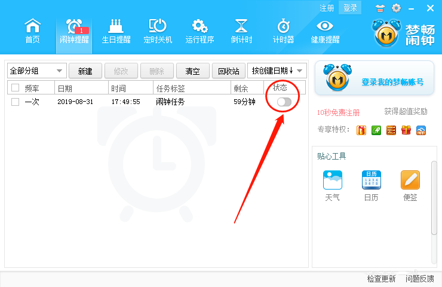Minimize the 梦畅闹钟 window

click(412, 9)
